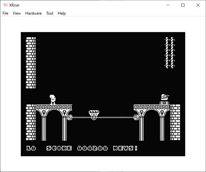Open the Help menu

62,13
